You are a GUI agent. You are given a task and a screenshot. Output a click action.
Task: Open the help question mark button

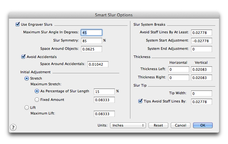tap(13, 127)
